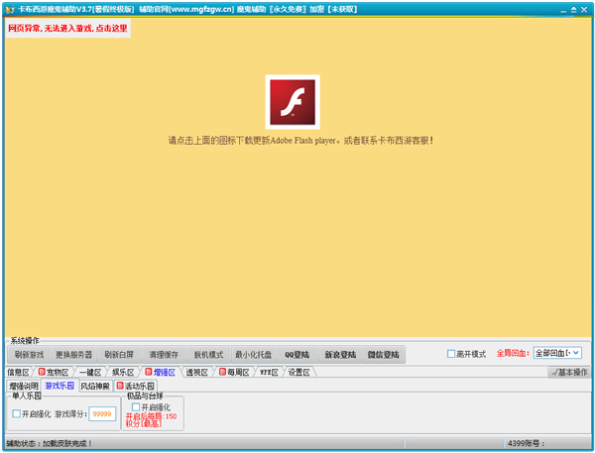This screenshot has width=595, height=453.
Task: Click the QQ登陆 button
Action: pos(297,354)
